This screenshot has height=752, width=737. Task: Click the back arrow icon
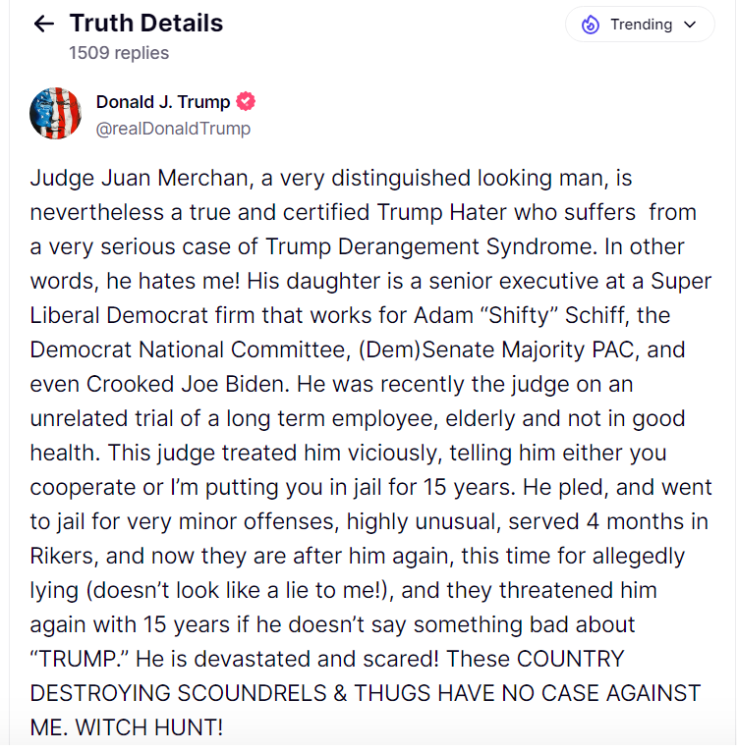pos(43,25)
